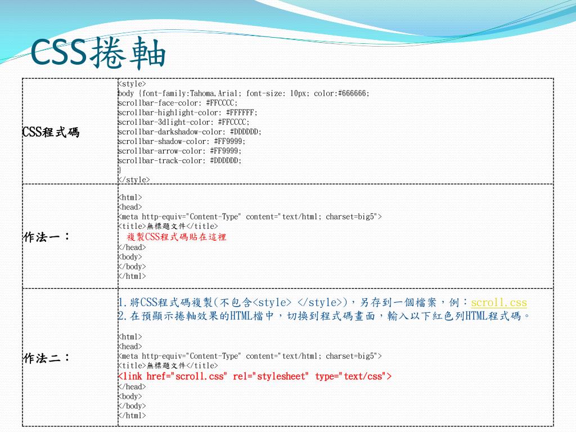Select the '作法二:' row label
The height and width of the screenshot is (432, 576).
click(x=46, y=357)
